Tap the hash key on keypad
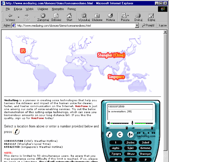Image resolution: width=216 pixels, height=162 pixels. pyautogui.click(x=145, y=160)
